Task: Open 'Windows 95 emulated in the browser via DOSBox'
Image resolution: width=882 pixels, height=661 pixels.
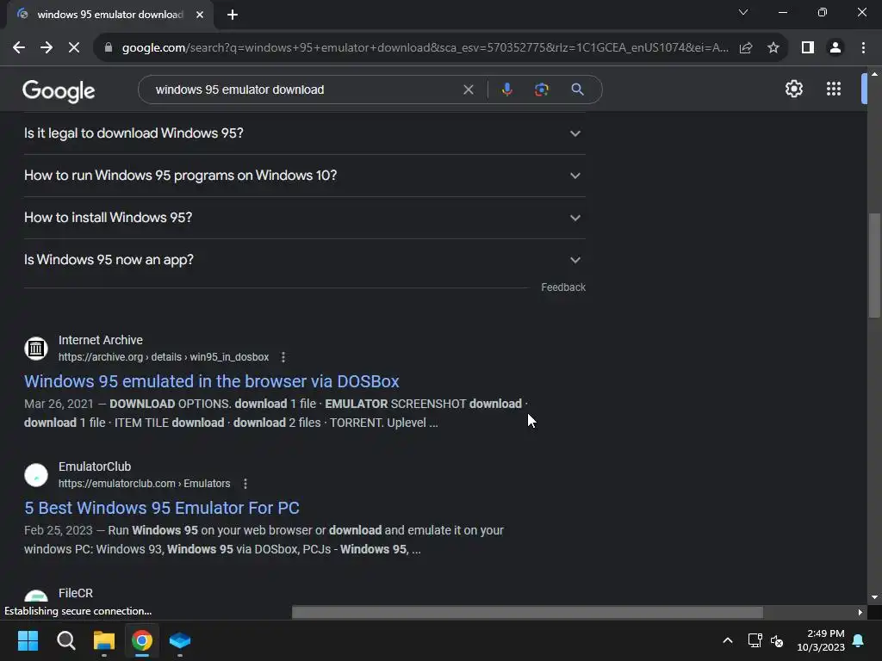Action: point(212,381)
